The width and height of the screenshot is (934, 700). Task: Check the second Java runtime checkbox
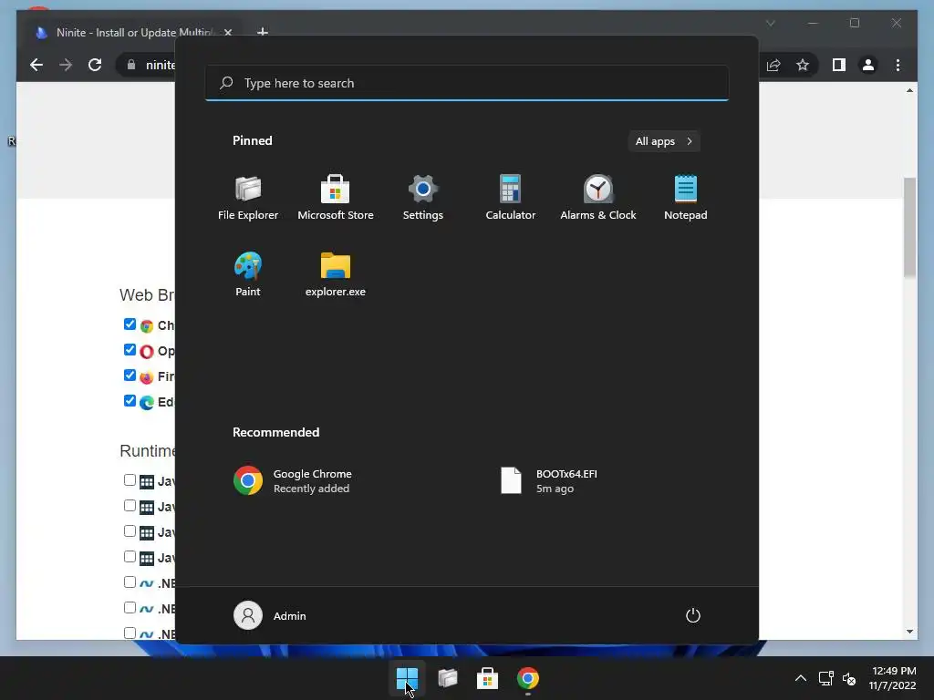130,505
